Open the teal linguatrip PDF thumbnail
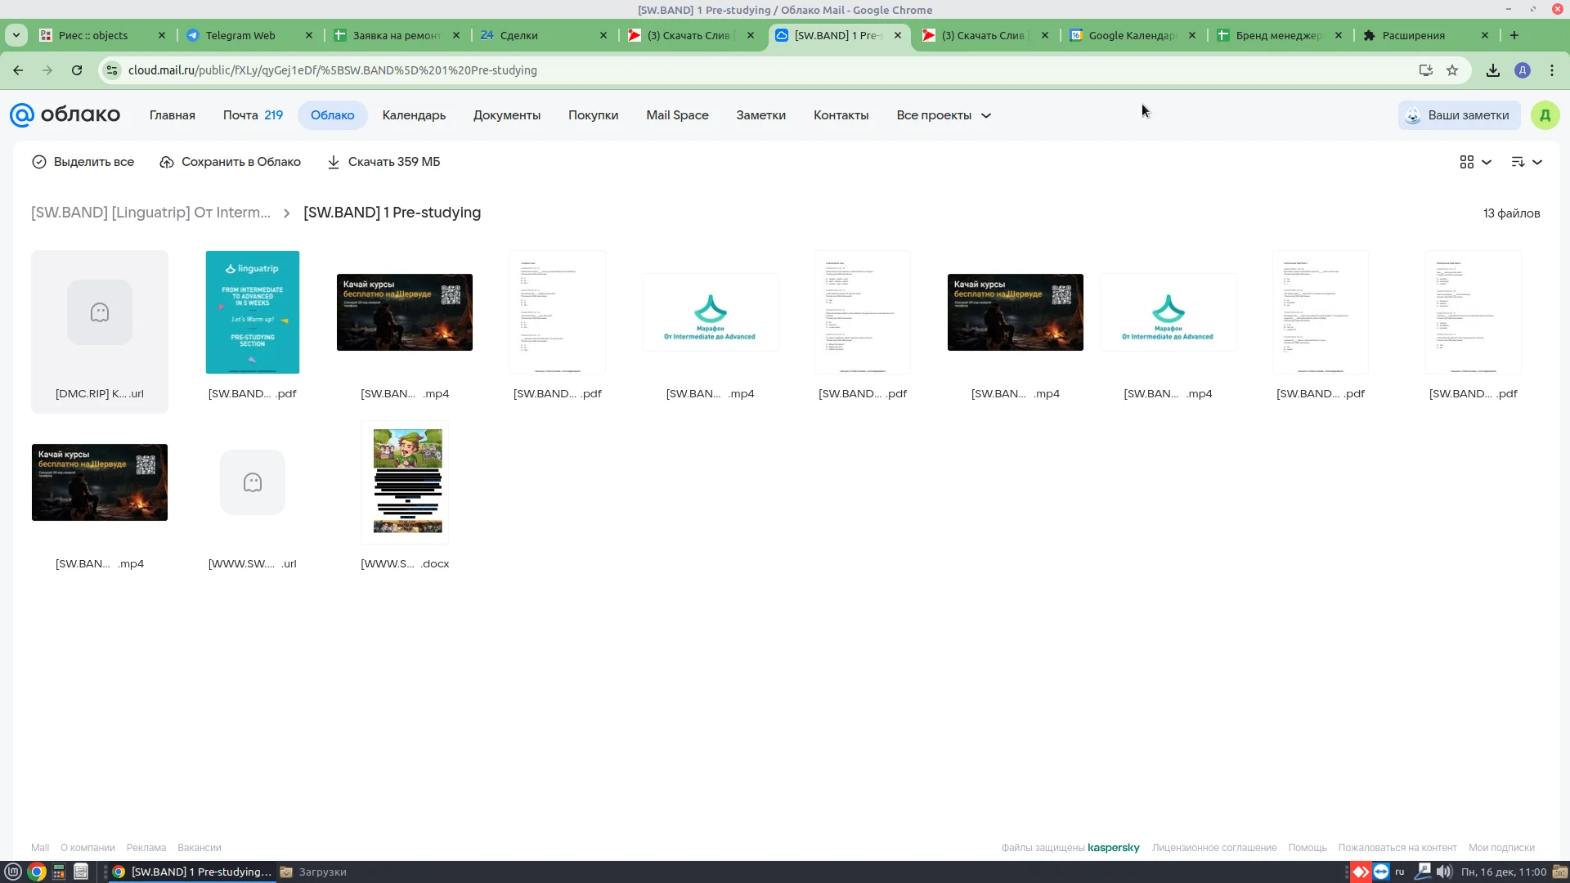Image resolution: width=1570 pixels, height=883 pixels. click(252, 312)
